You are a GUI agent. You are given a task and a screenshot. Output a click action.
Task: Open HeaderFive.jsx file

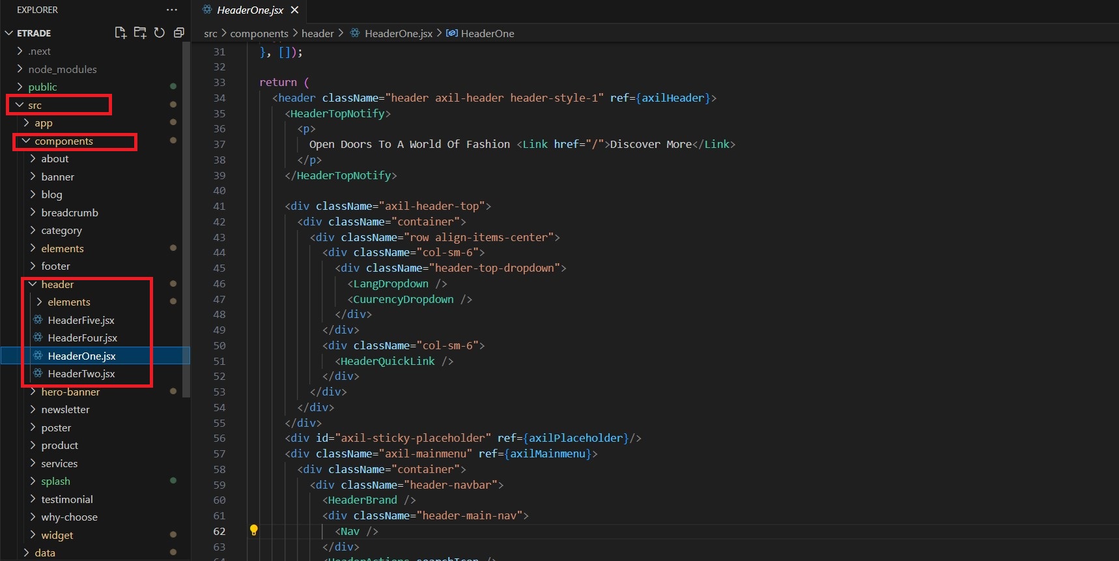tap(81, 320)
